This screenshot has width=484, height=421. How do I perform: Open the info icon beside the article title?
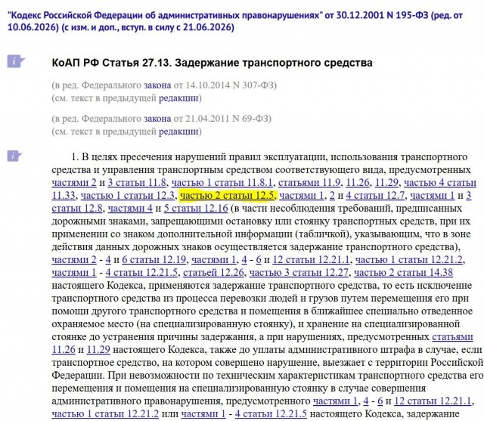pos(15,61)
